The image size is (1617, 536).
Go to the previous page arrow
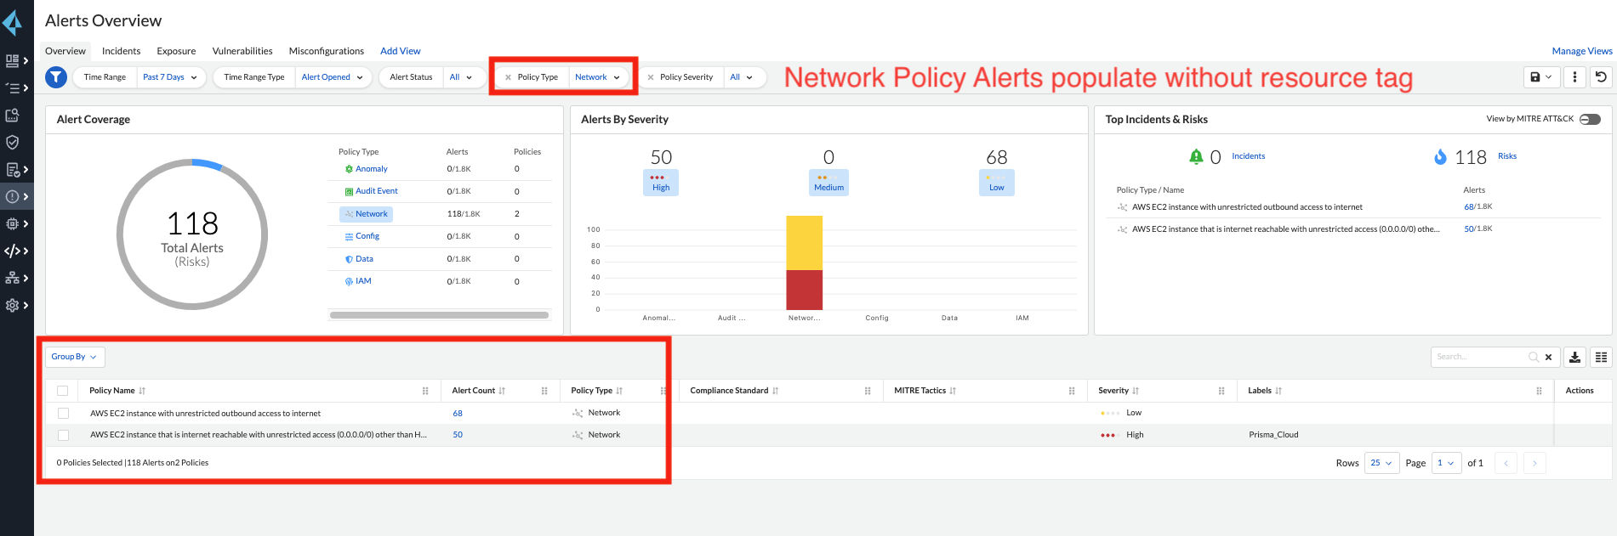(x=1506, y=463)
